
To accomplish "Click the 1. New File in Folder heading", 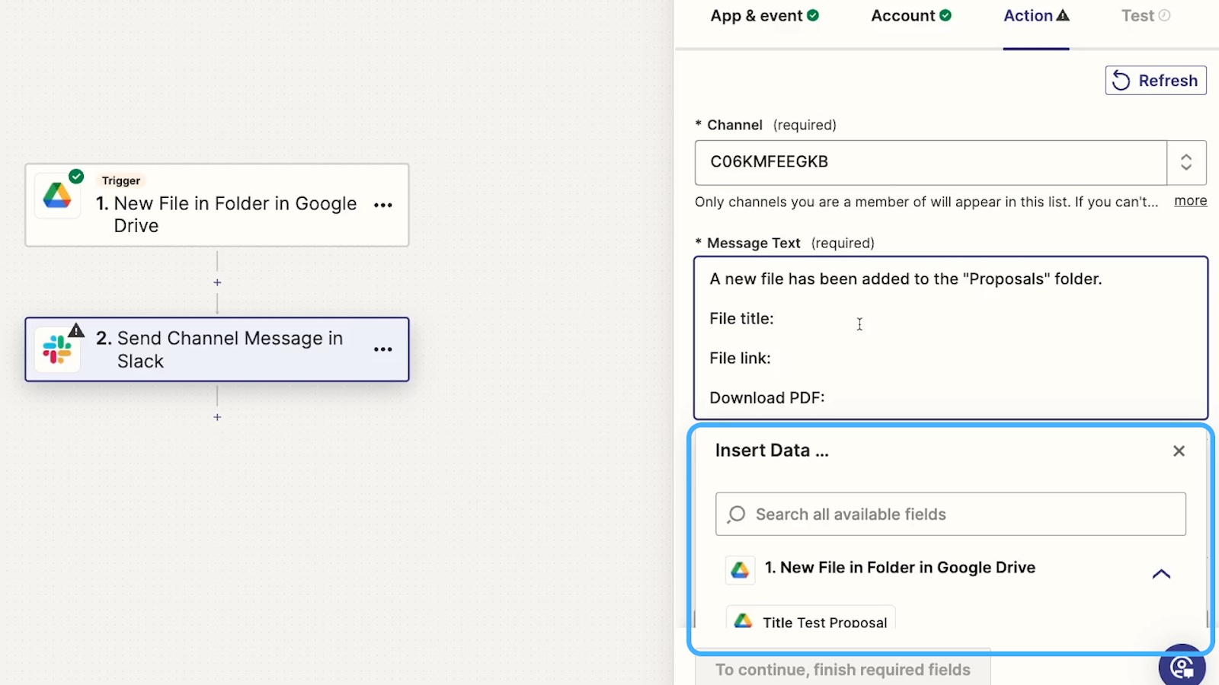I will click(900, 568).
